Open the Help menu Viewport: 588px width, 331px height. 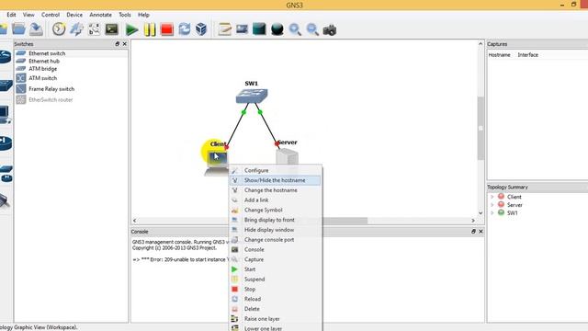(x=143, y=15)
